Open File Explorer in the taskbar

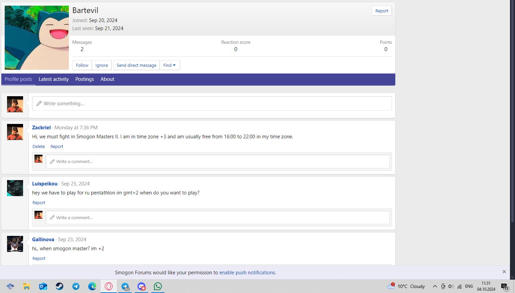coord(27,286)
